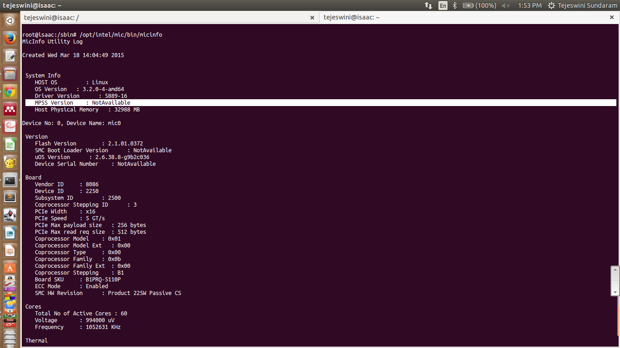Open the En keyboard layout indicator
The height and width of the screenshot is (348, 620).
[443, 5]
